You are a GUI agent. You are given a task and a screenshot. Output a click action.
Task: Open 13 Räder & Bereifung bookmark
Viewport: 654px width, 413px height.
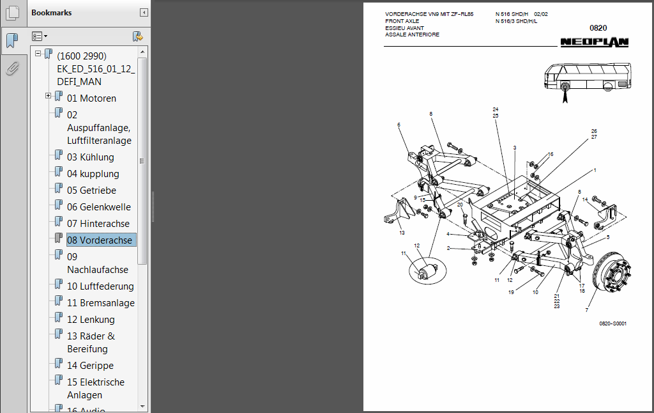click(91, 343)
